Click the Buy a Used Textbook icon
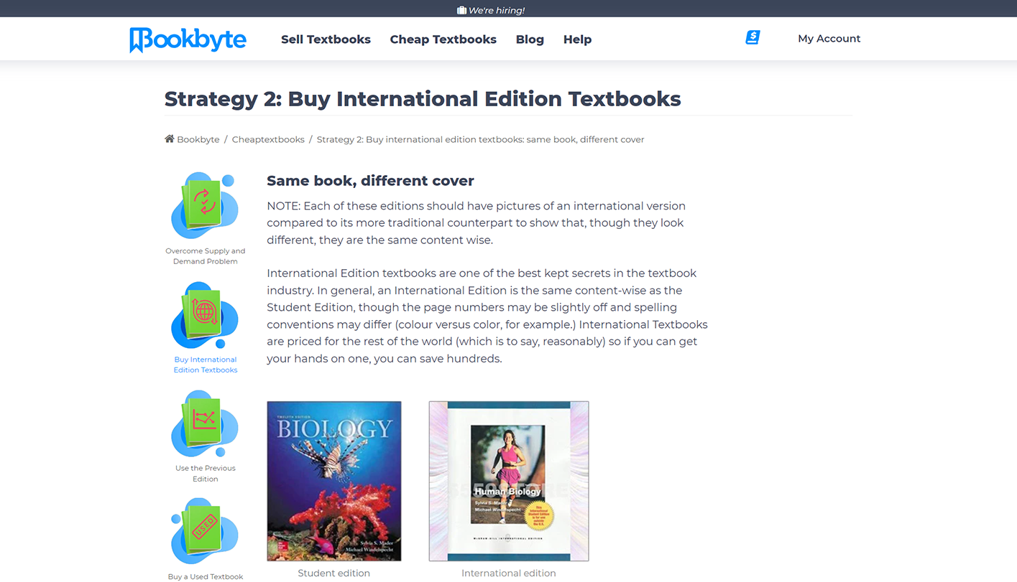 pyautogui.click(x=205, y=532)
